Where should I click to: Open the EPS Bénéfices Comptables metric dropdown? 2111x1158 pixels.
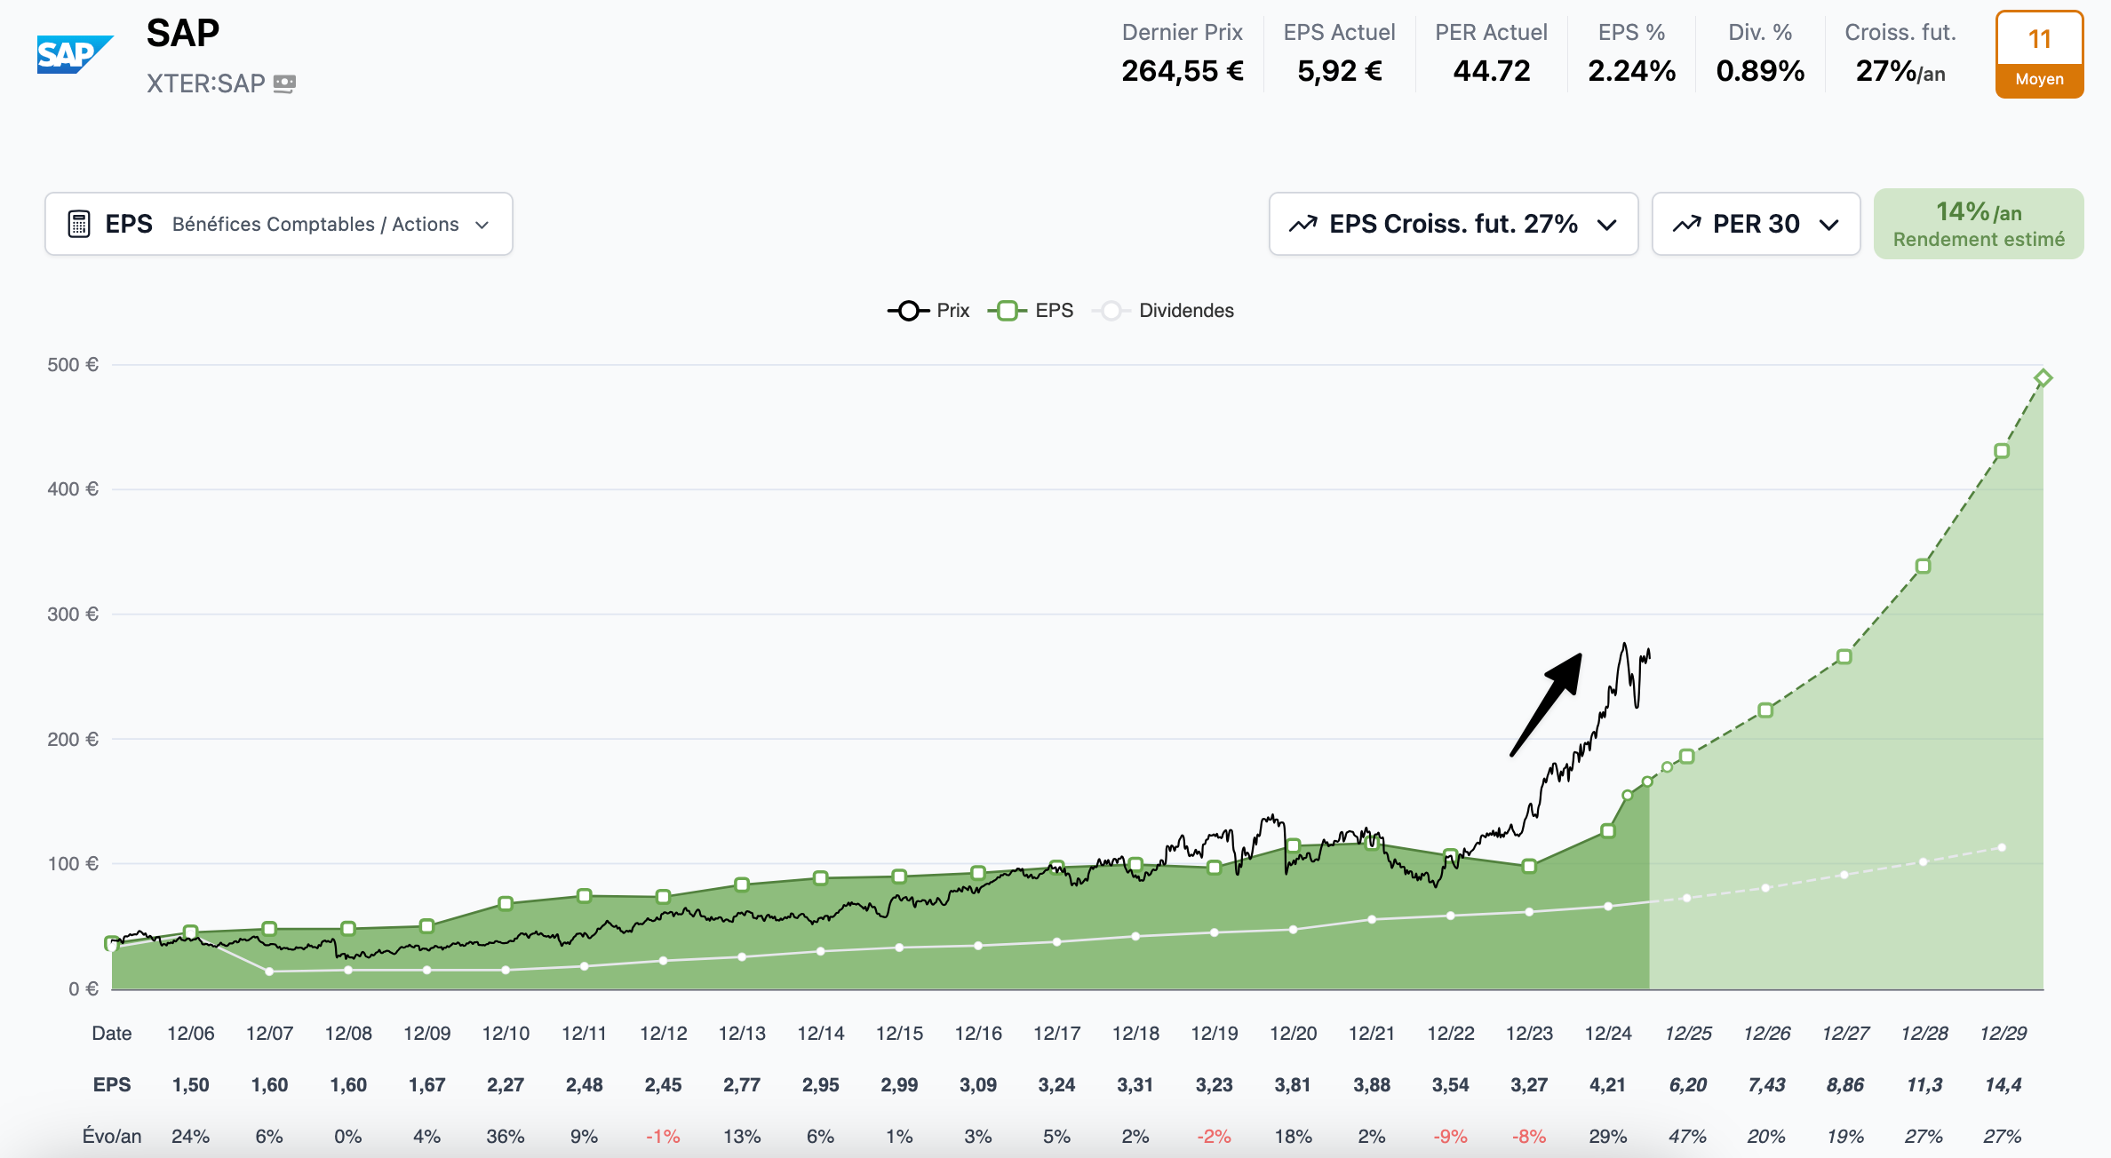point(279,224)
